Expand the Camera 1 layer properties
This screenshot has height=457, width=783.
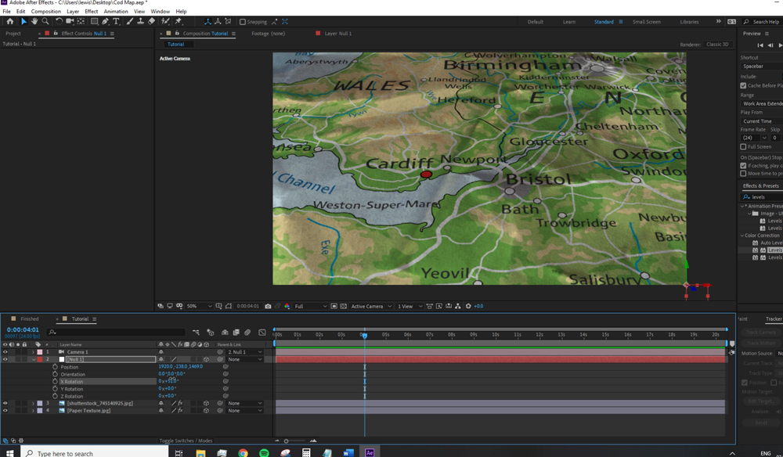point(34,352)
